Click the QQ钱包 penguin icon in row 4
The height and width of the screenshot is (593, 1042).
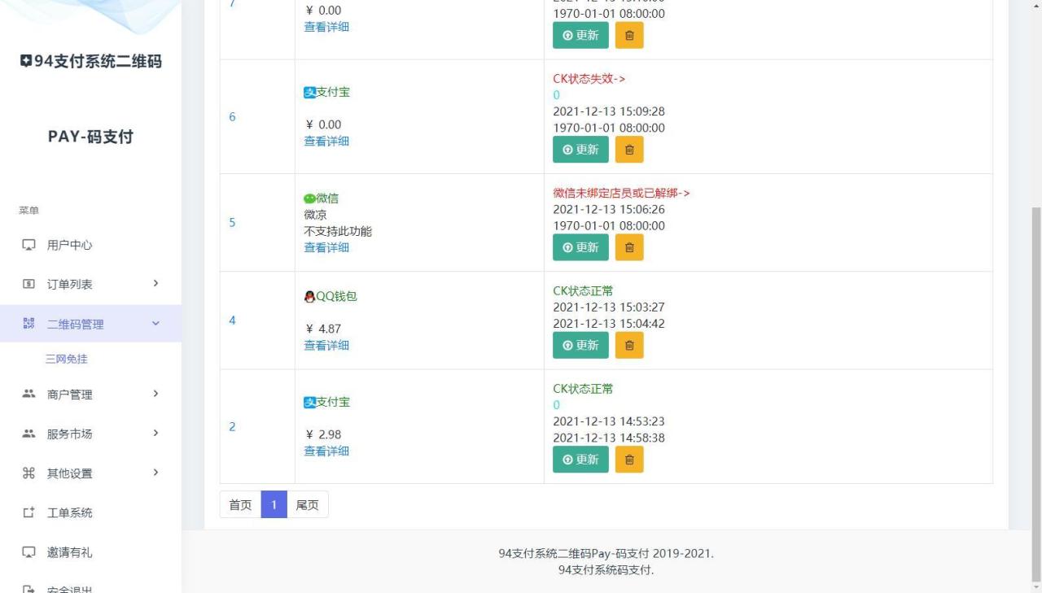tap(309, 296)
